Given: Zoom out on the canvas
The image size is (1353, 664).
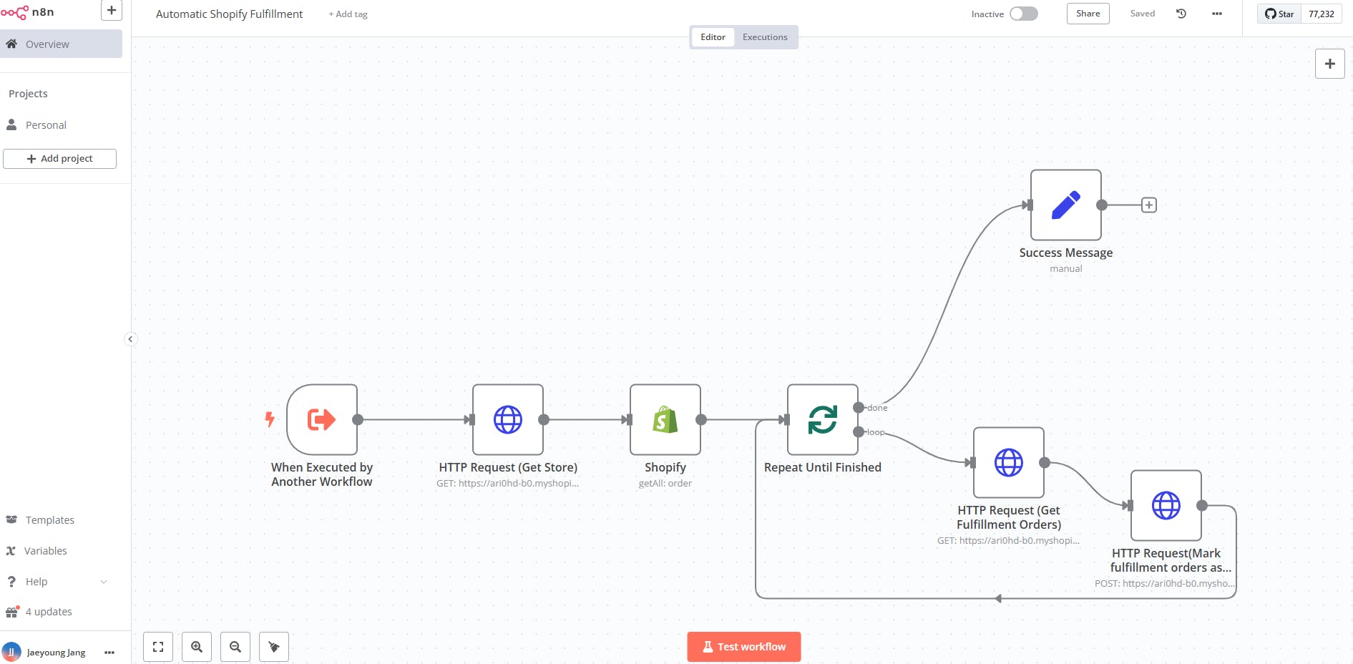Looking at the screenshot, I should pyautogui.click(x=235, y=647).
